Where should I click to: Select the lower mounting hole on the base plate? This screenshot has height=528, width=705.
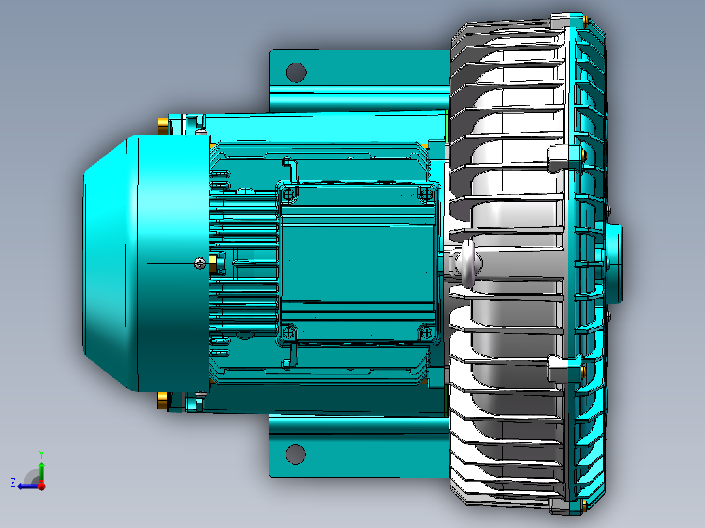296,454
